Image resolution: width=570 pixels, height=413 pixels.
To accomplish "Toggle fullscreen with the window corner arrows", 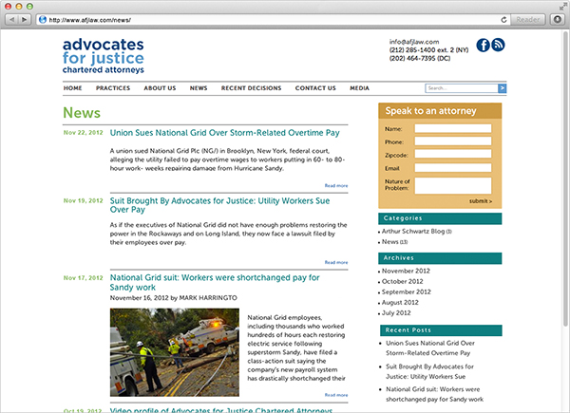I will 562,7.
